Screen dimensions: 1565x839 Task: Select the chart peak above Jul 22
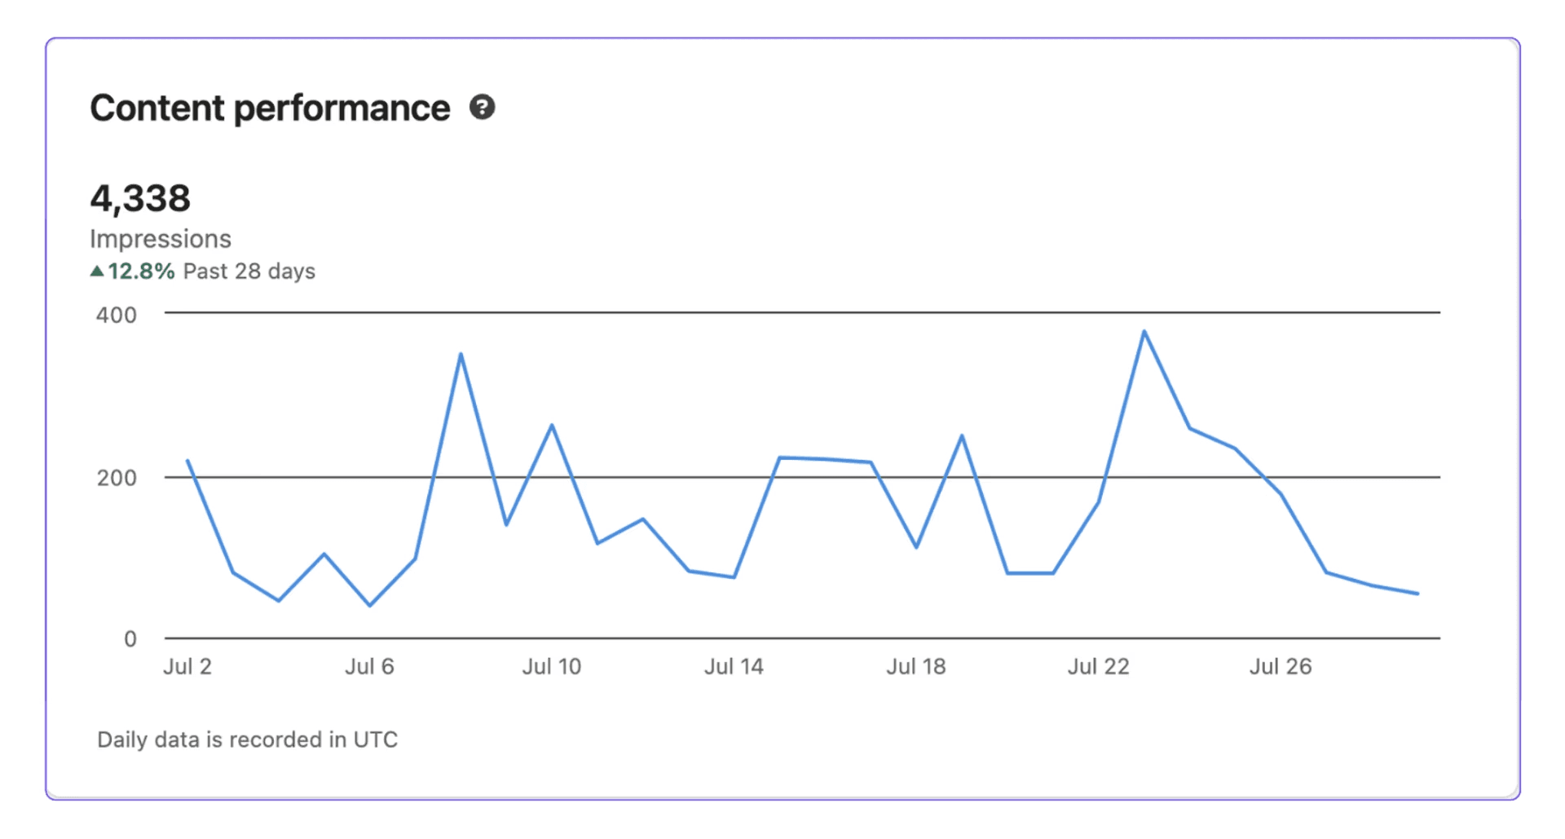point(1144,331)
